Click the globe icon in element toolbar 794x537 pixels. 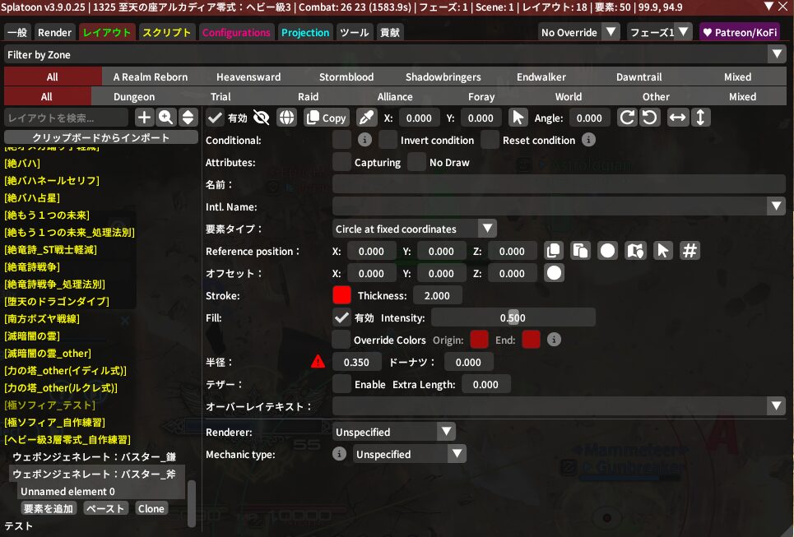coord(286,118)
